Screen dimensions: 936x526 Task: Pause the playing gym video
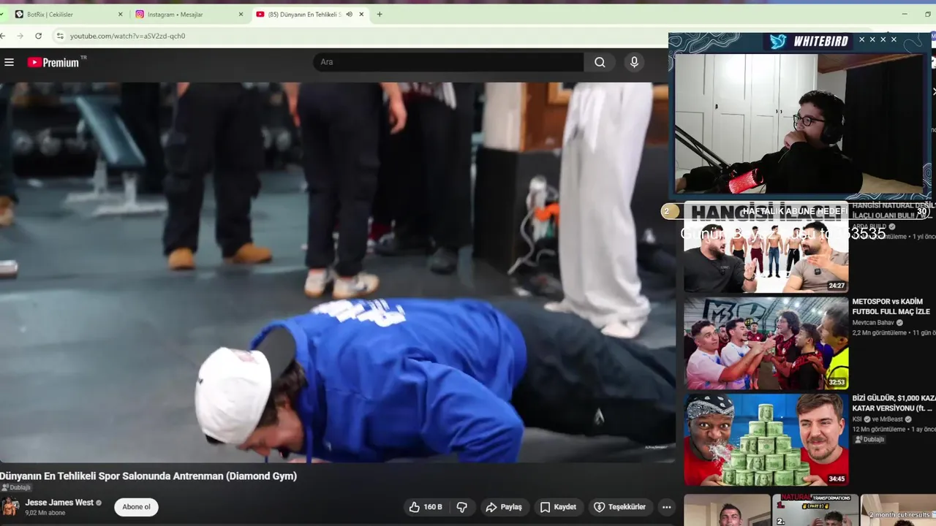336,272
